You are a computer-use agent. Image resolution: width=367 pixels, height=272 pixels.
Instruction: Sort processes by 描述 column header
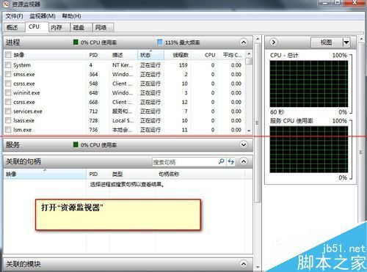point(123,55)
